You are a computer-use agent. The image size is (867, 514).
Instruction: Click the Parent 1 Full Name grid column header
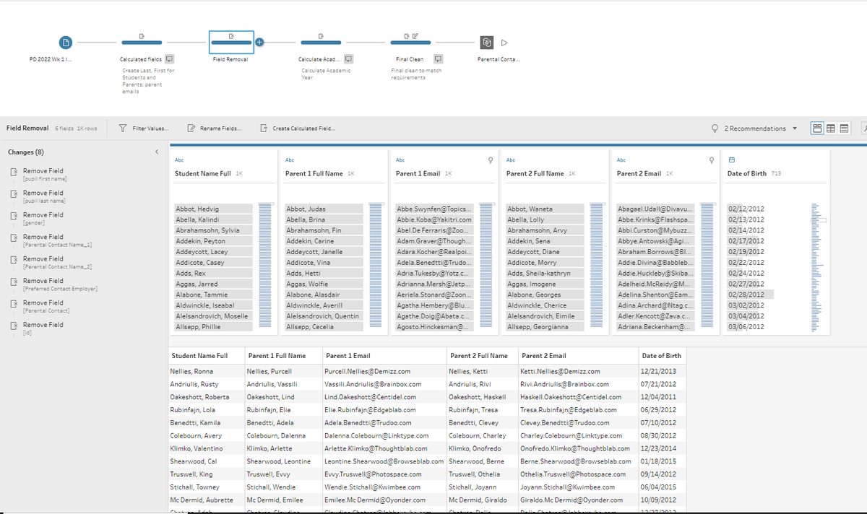click(x=283, y=356)
